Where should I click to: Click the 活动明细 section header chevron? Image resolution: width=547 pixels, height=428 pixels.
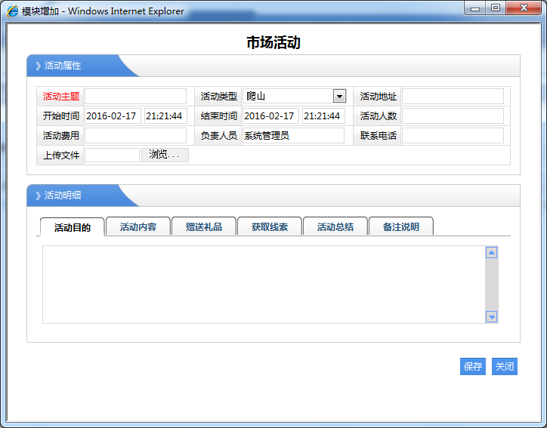38,196
